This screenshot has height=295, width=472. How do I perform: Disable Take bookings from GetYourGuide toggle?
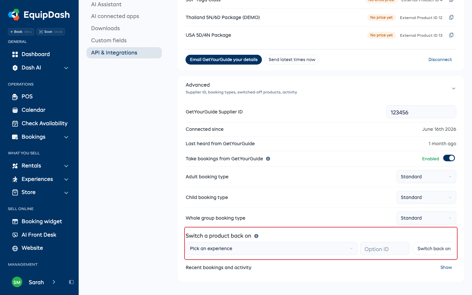(x=449, y=158)
